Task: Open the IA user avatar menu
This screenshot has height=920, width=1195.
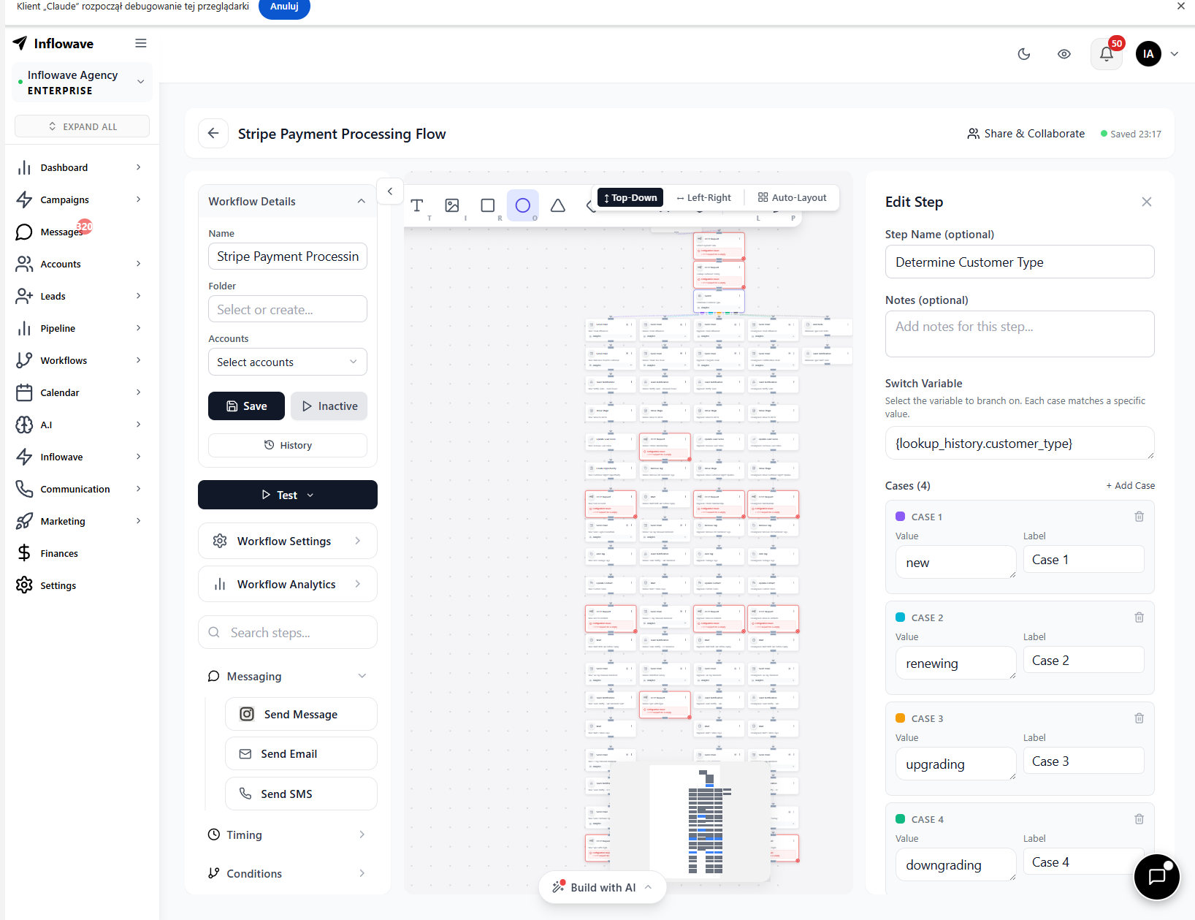Action: (1148, 53)
